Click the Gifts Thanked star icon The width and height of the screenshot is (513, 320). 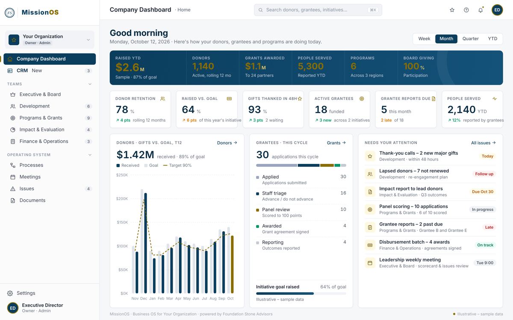(300, 99)
